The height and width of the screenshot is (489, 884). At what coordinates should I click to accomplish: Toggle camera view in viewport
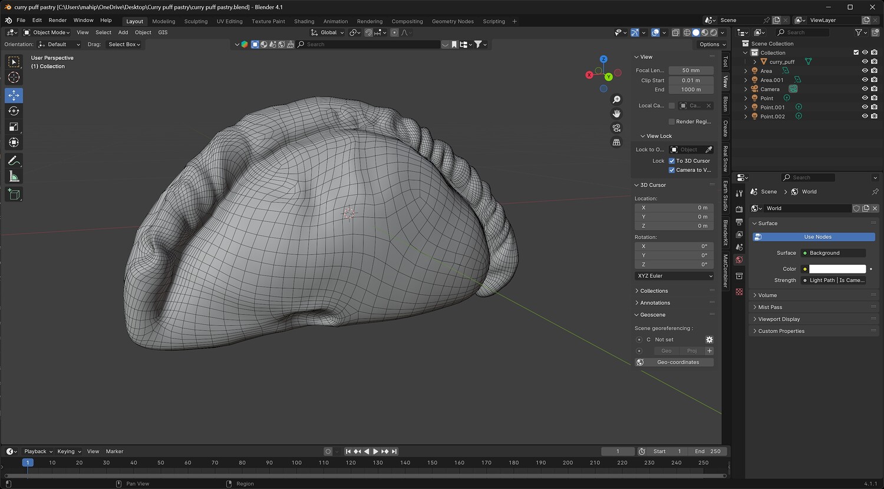(616, 128)
